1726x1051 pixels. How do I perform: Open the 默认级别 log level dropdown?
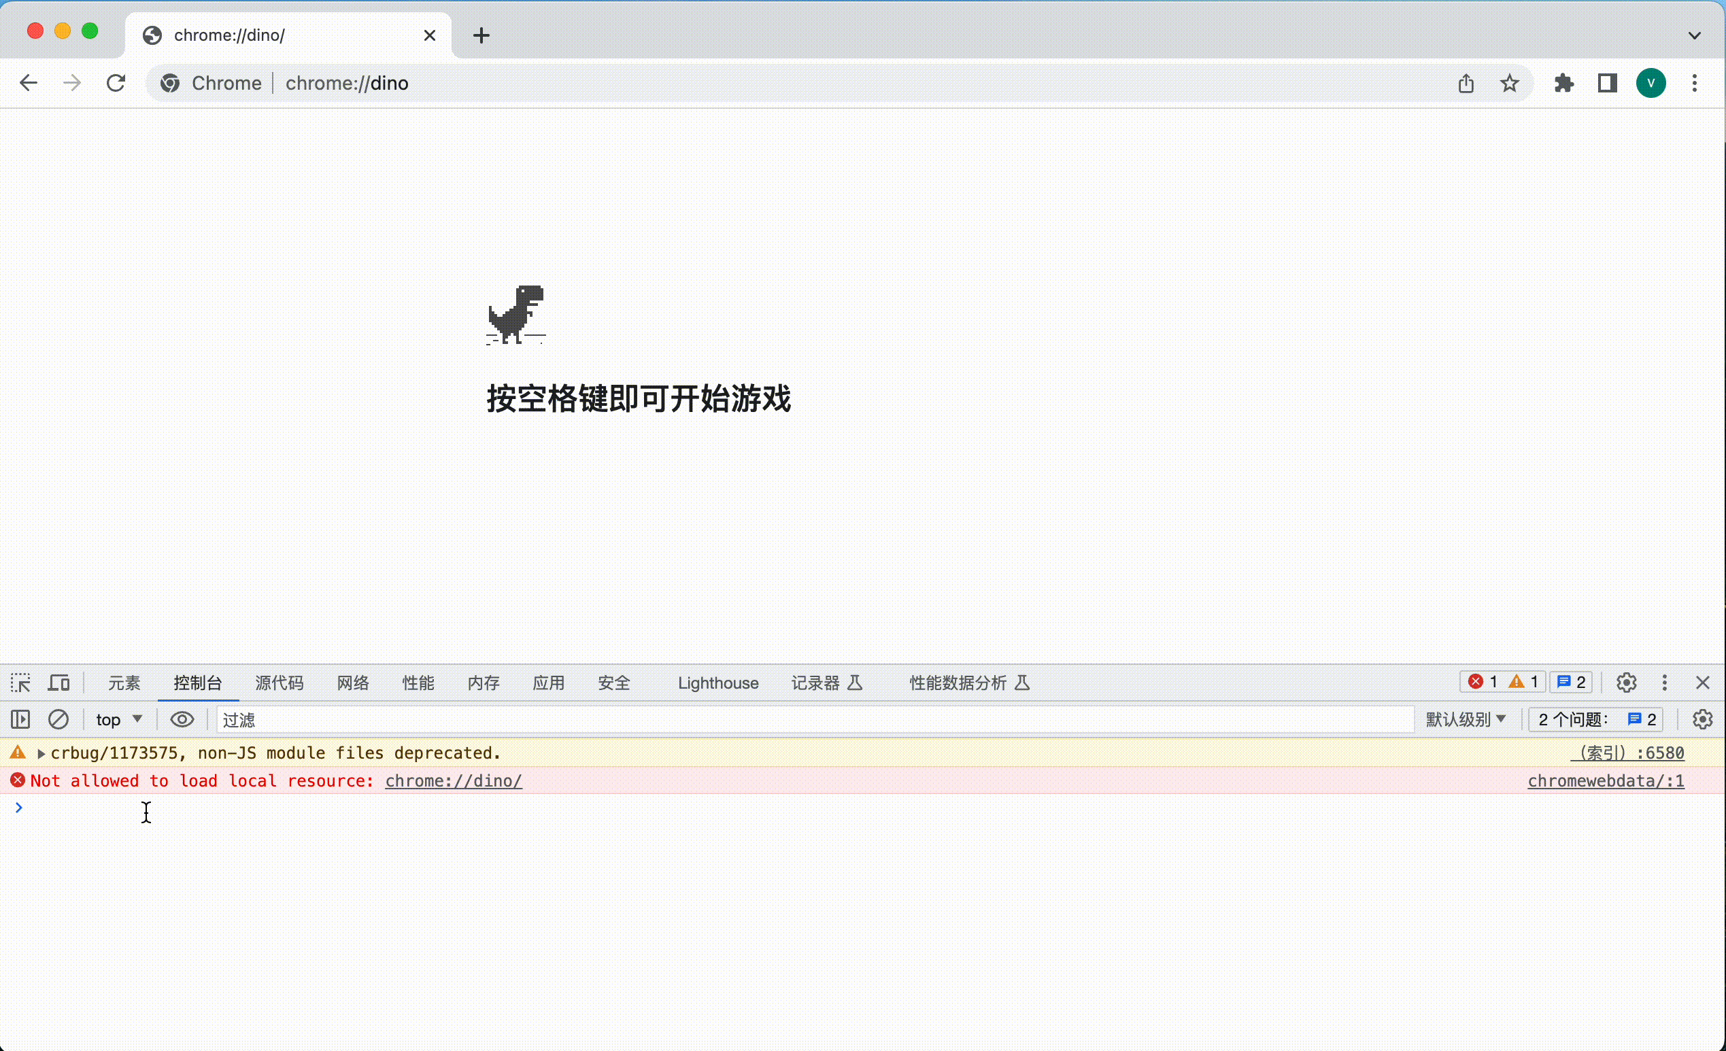[x=1466, y=719]
